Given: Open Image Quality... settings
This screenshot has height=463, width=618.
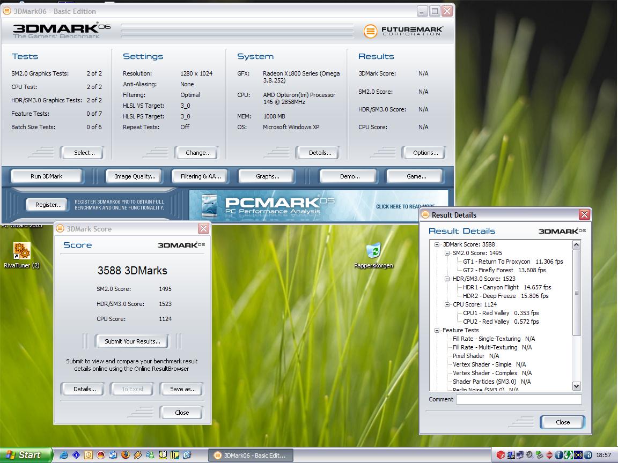Looking at the screenshot, I should click(135, 176).
